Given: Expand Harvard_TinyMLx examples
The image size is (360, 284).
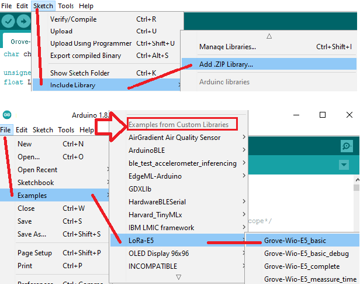Looking at the screenshot, I should pyautogui.click(x=178, y=215).
